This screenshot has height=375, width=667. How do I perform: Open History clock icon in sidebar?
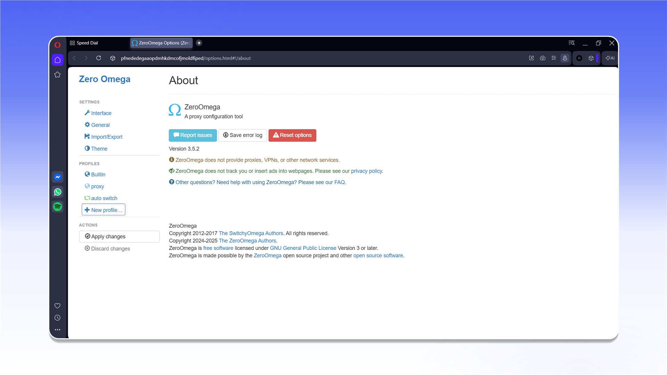[58, 318]
